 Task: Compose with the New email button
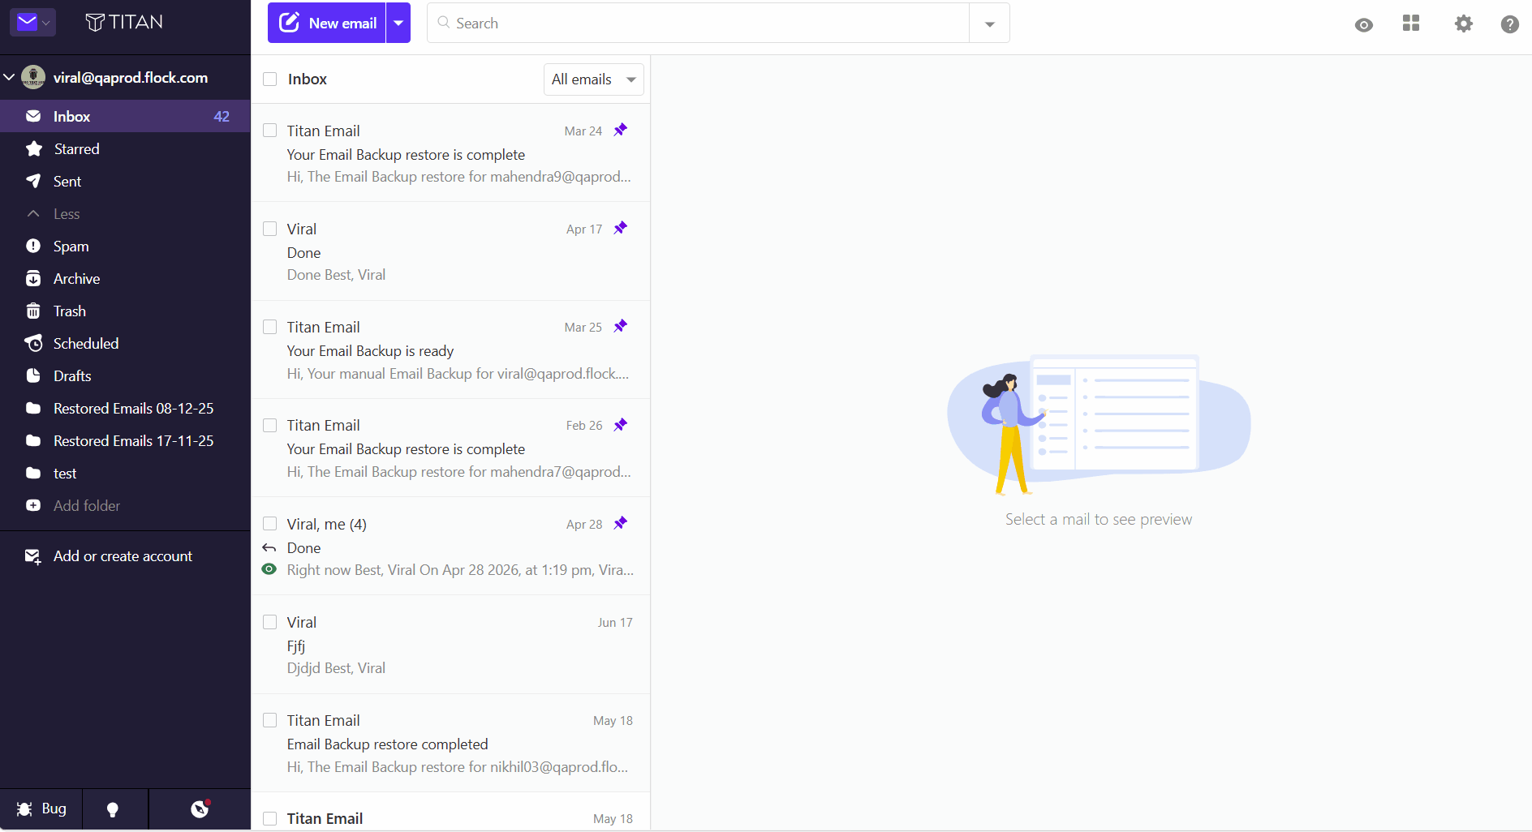(x=326, y=23)
